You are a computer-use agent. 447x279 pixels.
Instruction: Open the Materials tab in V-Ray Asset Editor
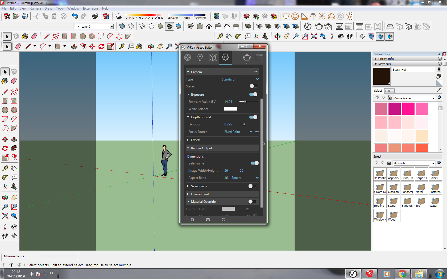click(x=188, y=57)
